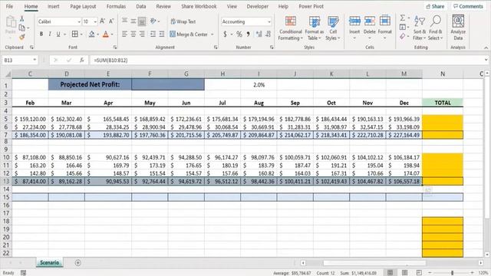Viewport: 491px width, 276px height.
Task: Toggle Underline formatting
Action: [58, 34]
